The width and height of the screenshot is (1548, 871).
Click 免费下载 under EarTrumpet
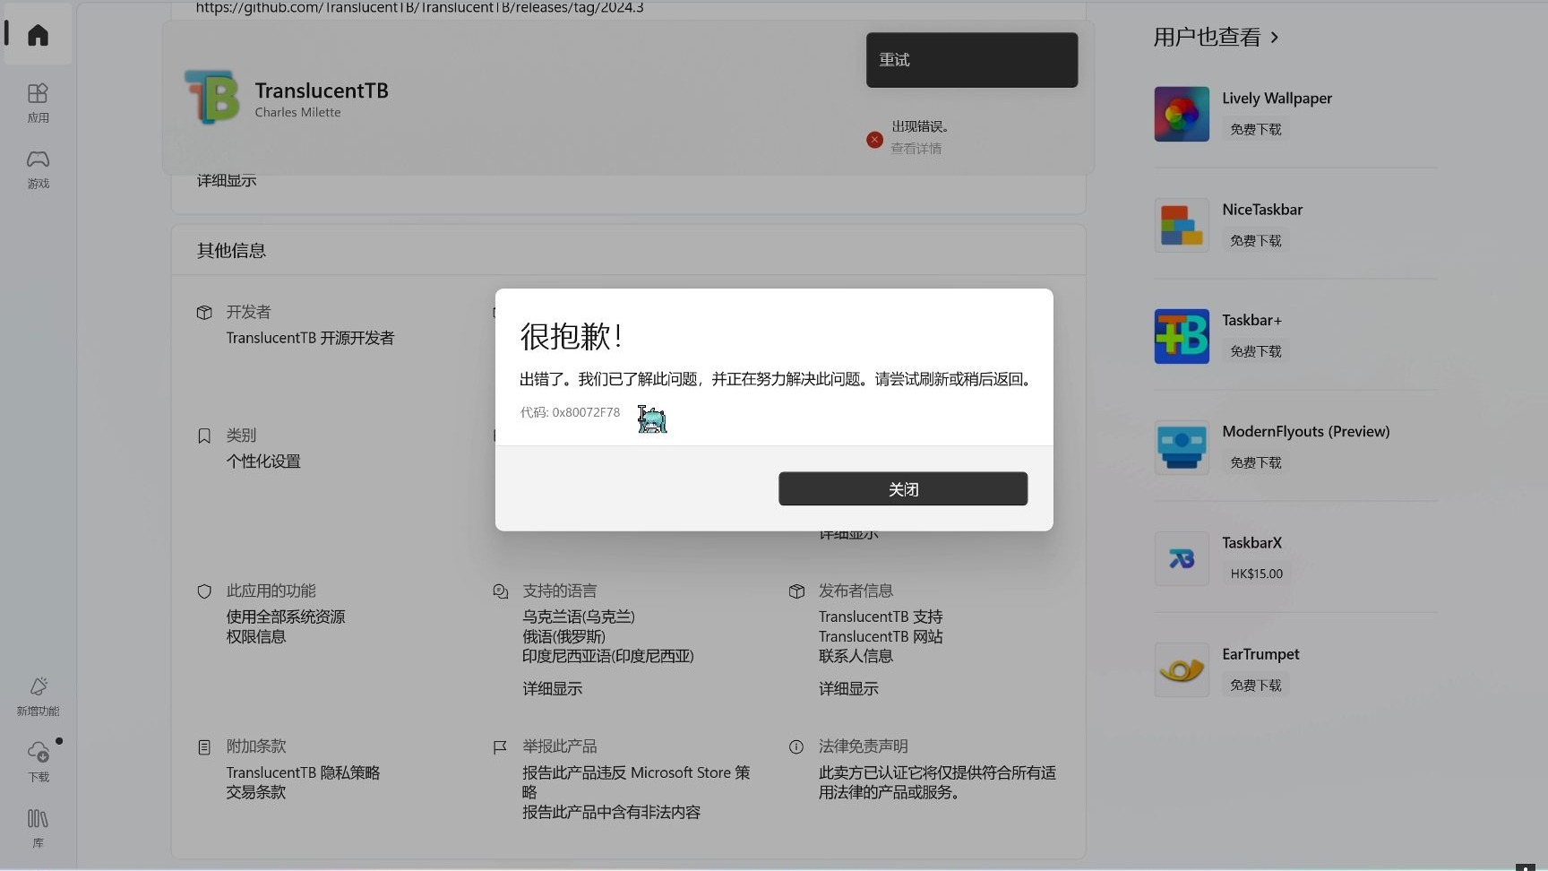(1256, 685)
